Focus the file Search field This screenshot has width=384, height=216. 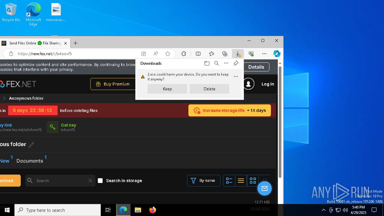pyautogui.click(x=60, y=181)
